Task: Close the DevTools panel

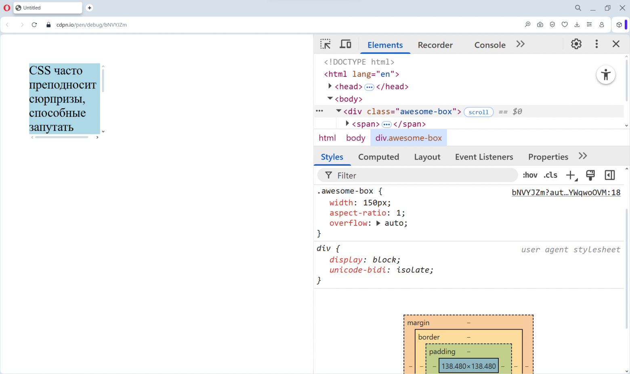Action: [x=616, y=44]
